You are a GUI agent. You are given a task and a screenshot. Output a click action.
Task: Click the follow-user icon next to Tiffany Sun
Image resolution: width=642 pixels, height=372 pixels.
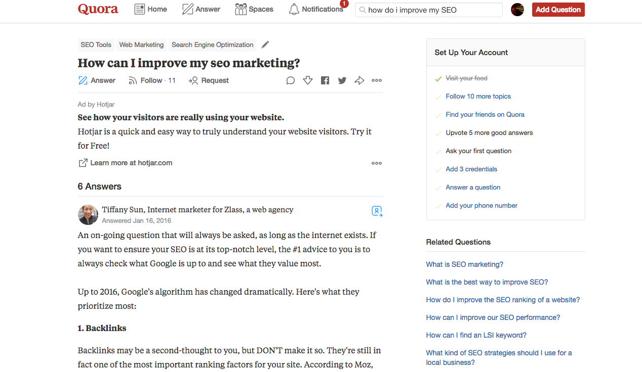pos(377,211)
